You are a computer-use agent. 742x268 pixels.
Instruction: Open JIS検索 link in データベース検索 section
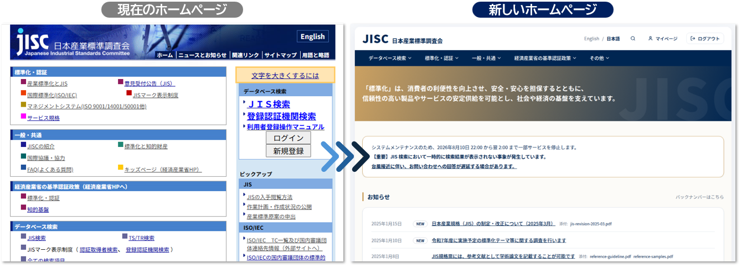pyautogui.click(x=37, y=238)
